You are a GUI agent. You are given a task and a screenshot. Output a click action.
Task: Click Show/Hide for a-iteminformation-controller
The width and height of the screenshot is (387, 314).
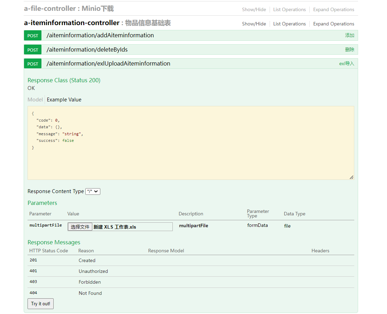(254, 24)
